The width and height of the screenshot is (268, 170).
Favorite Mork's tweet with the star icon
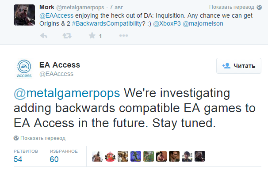pos(92,36)
